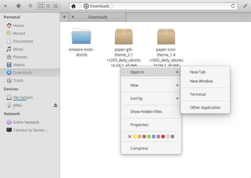The width and height of the screenshot is (251, 178).
Task: Pick the red color label
Action: pyautogui.click(x=163, y=137)
